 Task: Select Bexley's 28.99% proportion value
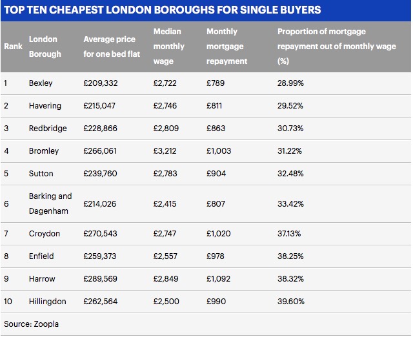click(x=291, y=83)
